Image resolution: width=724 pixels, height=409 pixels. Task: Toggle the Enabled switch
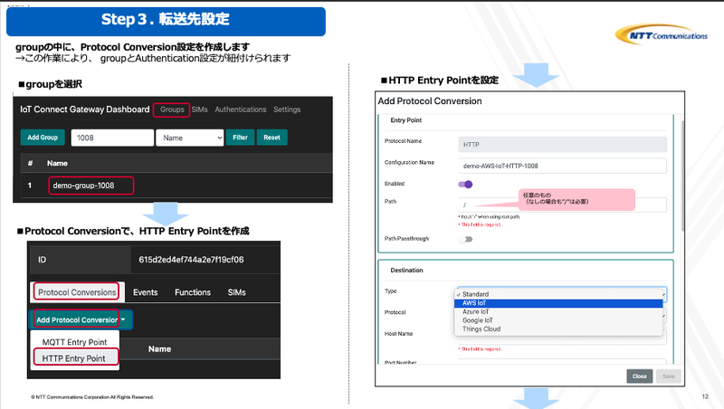[465, 185]
